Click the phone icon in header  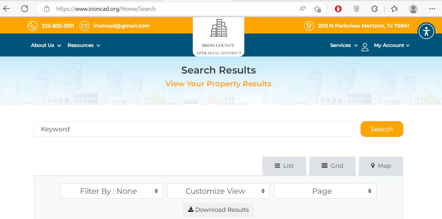(32, 26)
